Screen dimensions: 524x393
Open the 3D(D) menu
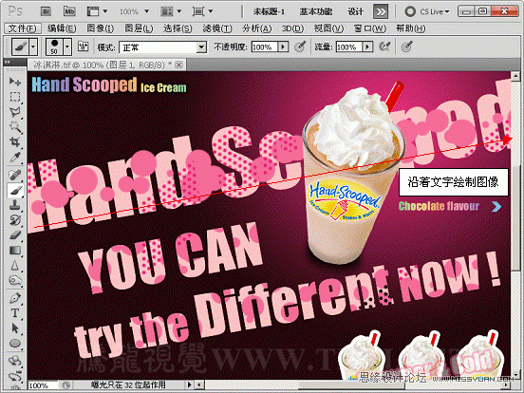292,28
